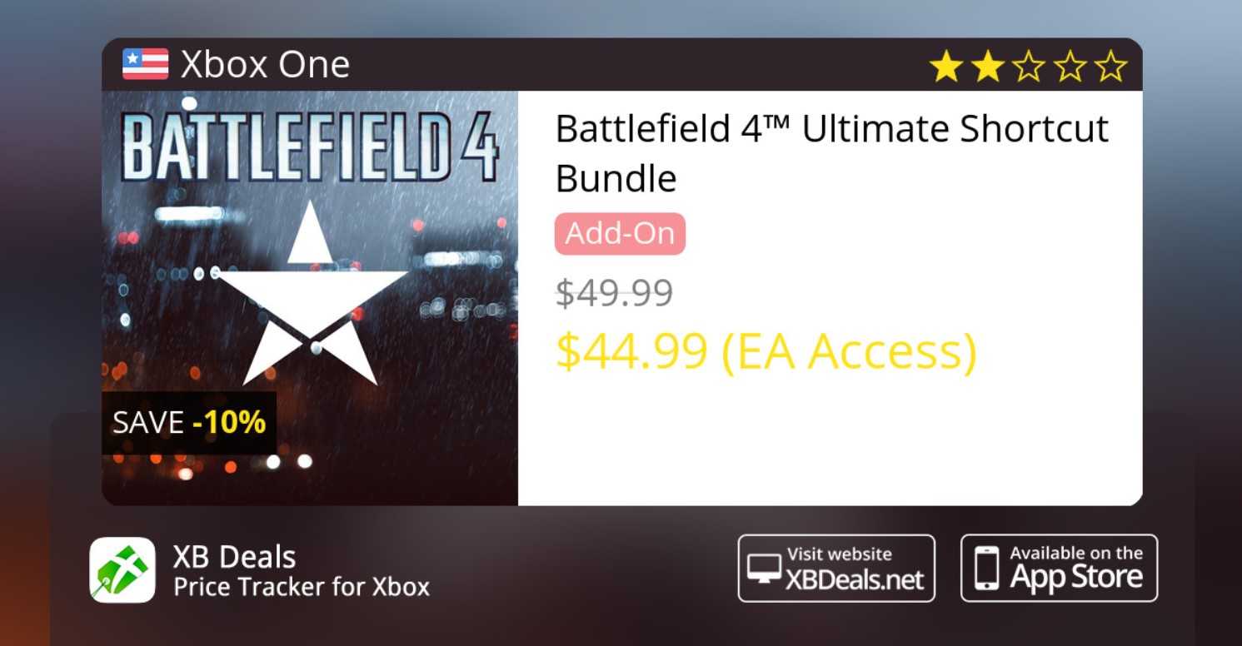This screenshot has height=646, width=1242.
Task: Click the phone icon on App Store badge
Action: (987, 568)
